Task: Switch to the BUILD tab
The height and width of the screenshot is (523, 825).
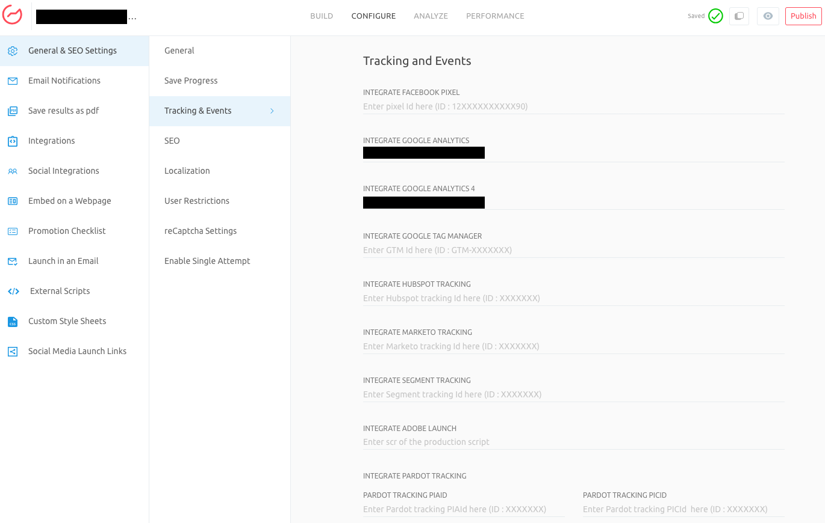Action: pyautogui.click(x=322, y=16)
